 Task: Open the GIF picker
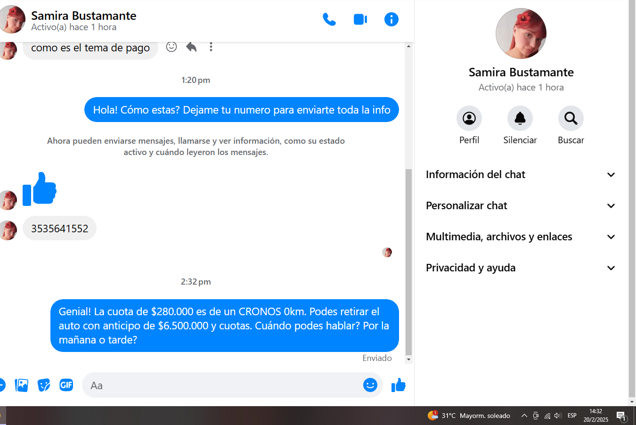(x=66, y=385)
